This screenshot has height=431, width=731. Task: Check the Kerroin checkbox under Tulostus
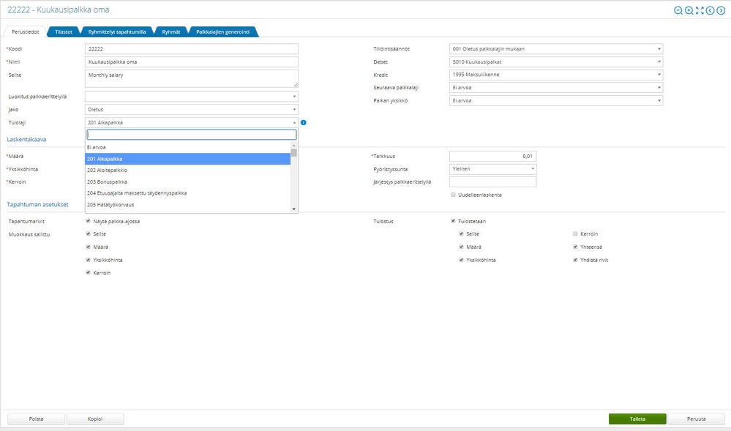576,233
